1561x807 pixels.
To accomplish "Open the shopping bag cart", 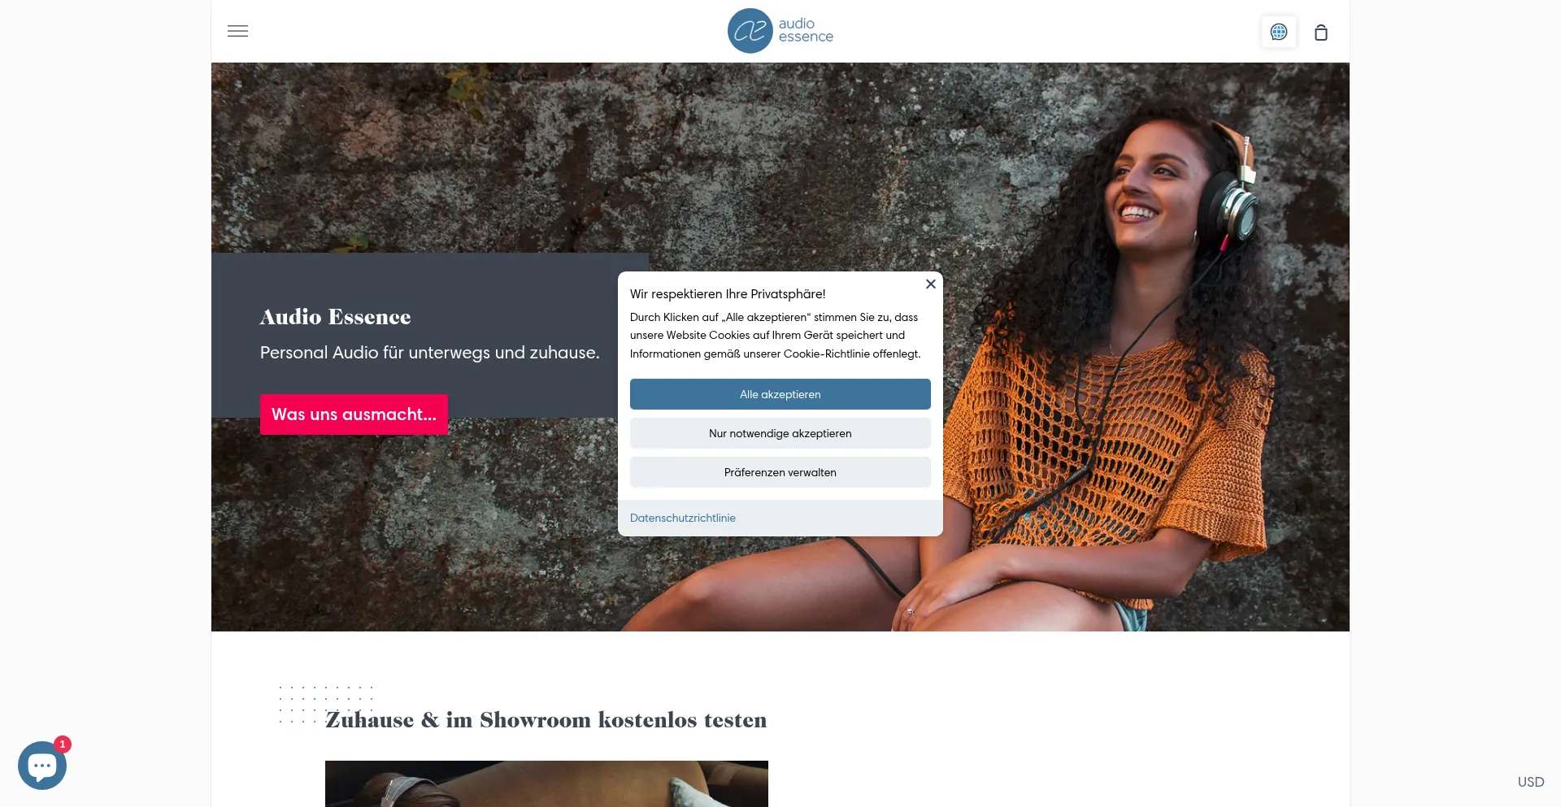I will click(1321, 33).
